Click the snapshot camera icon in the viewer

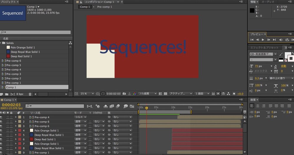(124, 94)
